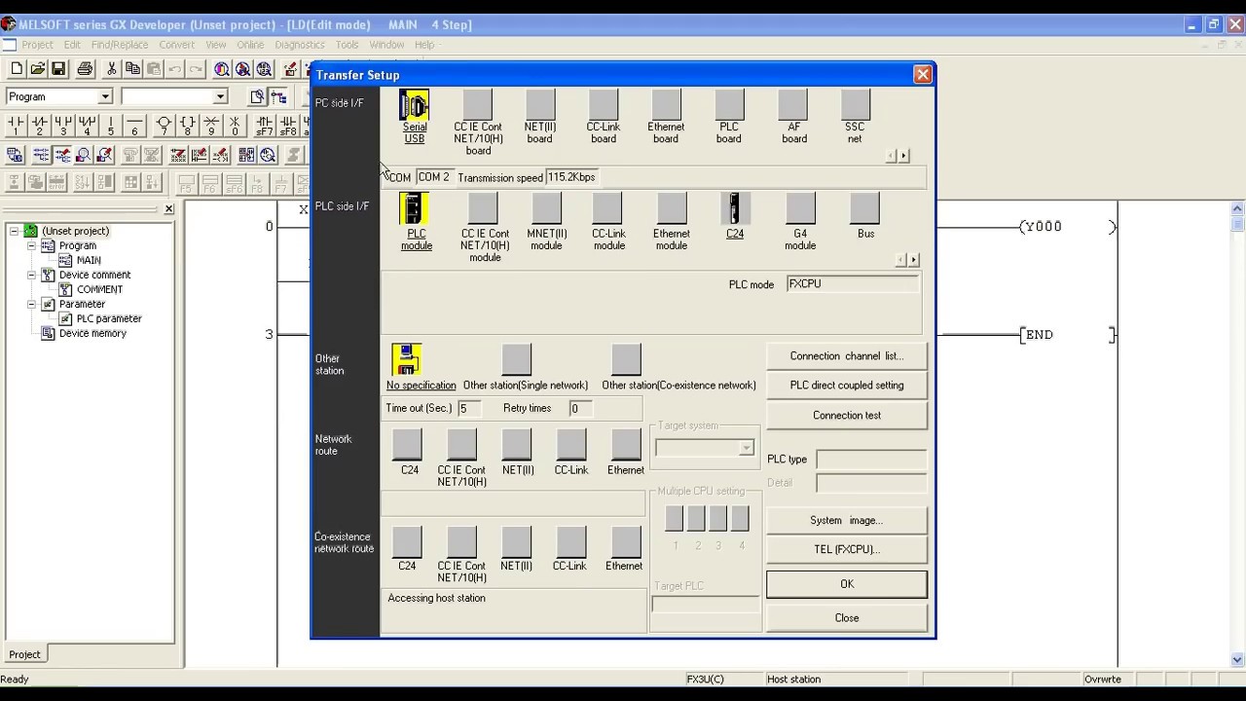
Task: Select the Ethernet board PC side interface
Action: point(665,107)
